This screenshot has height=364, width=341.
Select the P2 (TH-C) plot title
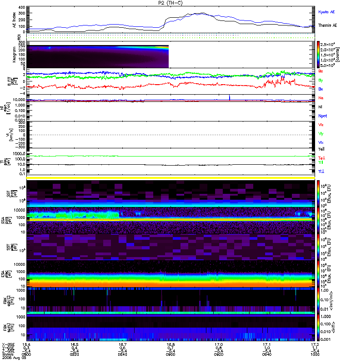170,3
